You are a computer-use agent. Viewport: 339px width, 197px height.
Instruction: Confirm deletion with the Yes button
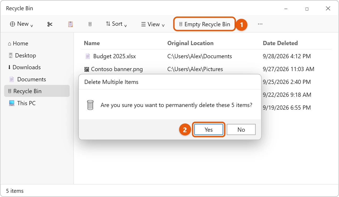[209, 130]
